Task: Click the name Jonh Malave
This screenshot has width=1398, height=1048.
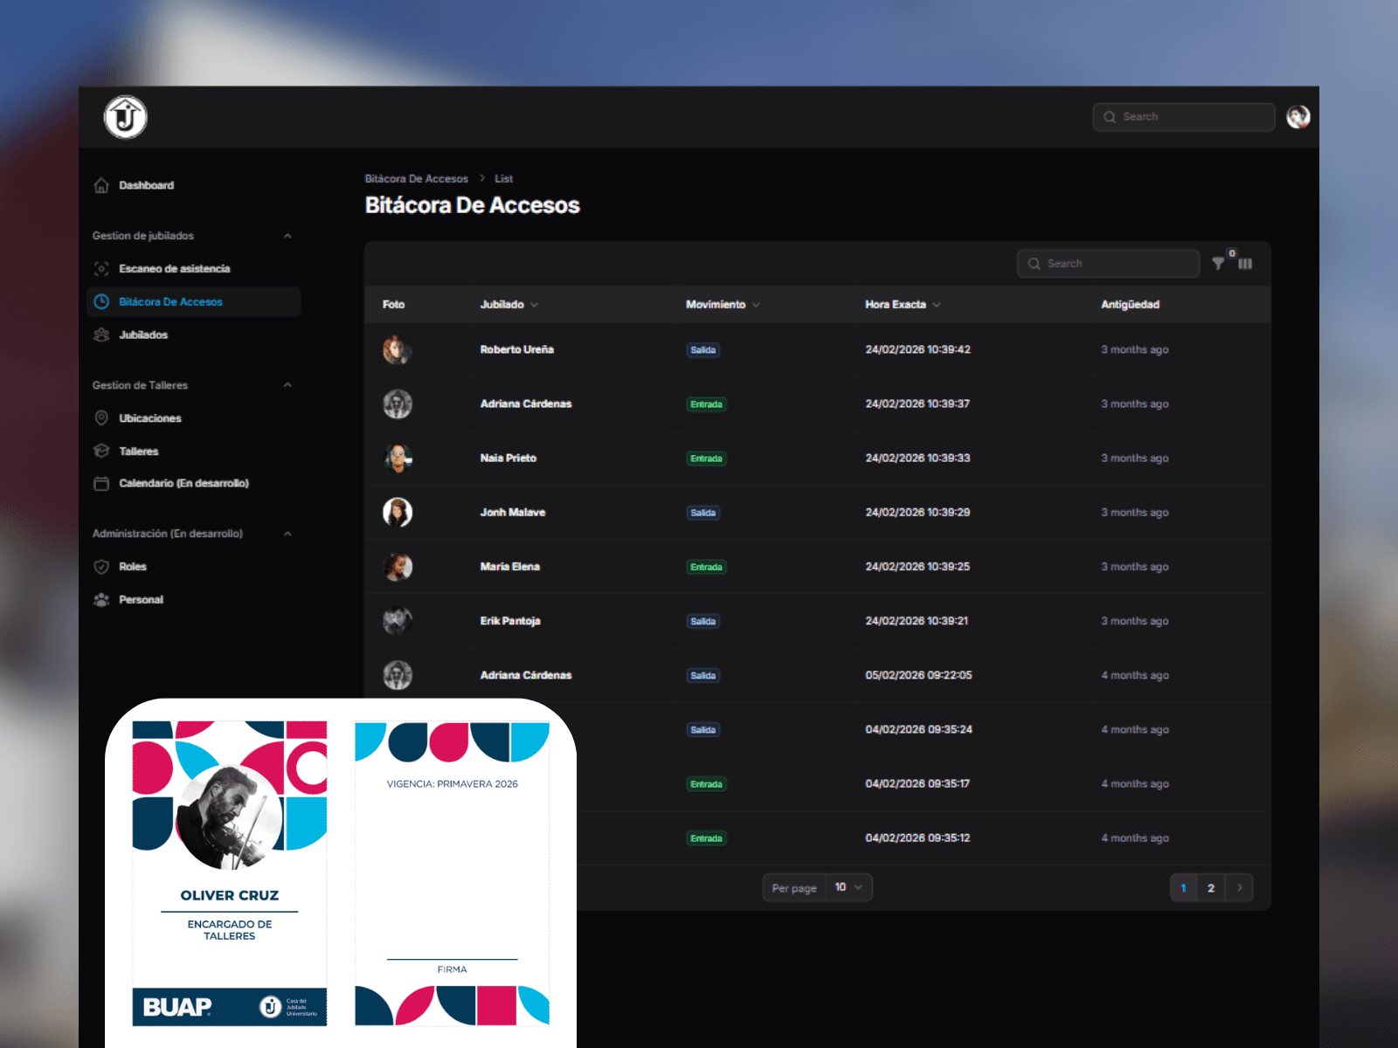Action: [x=513, y=513]
